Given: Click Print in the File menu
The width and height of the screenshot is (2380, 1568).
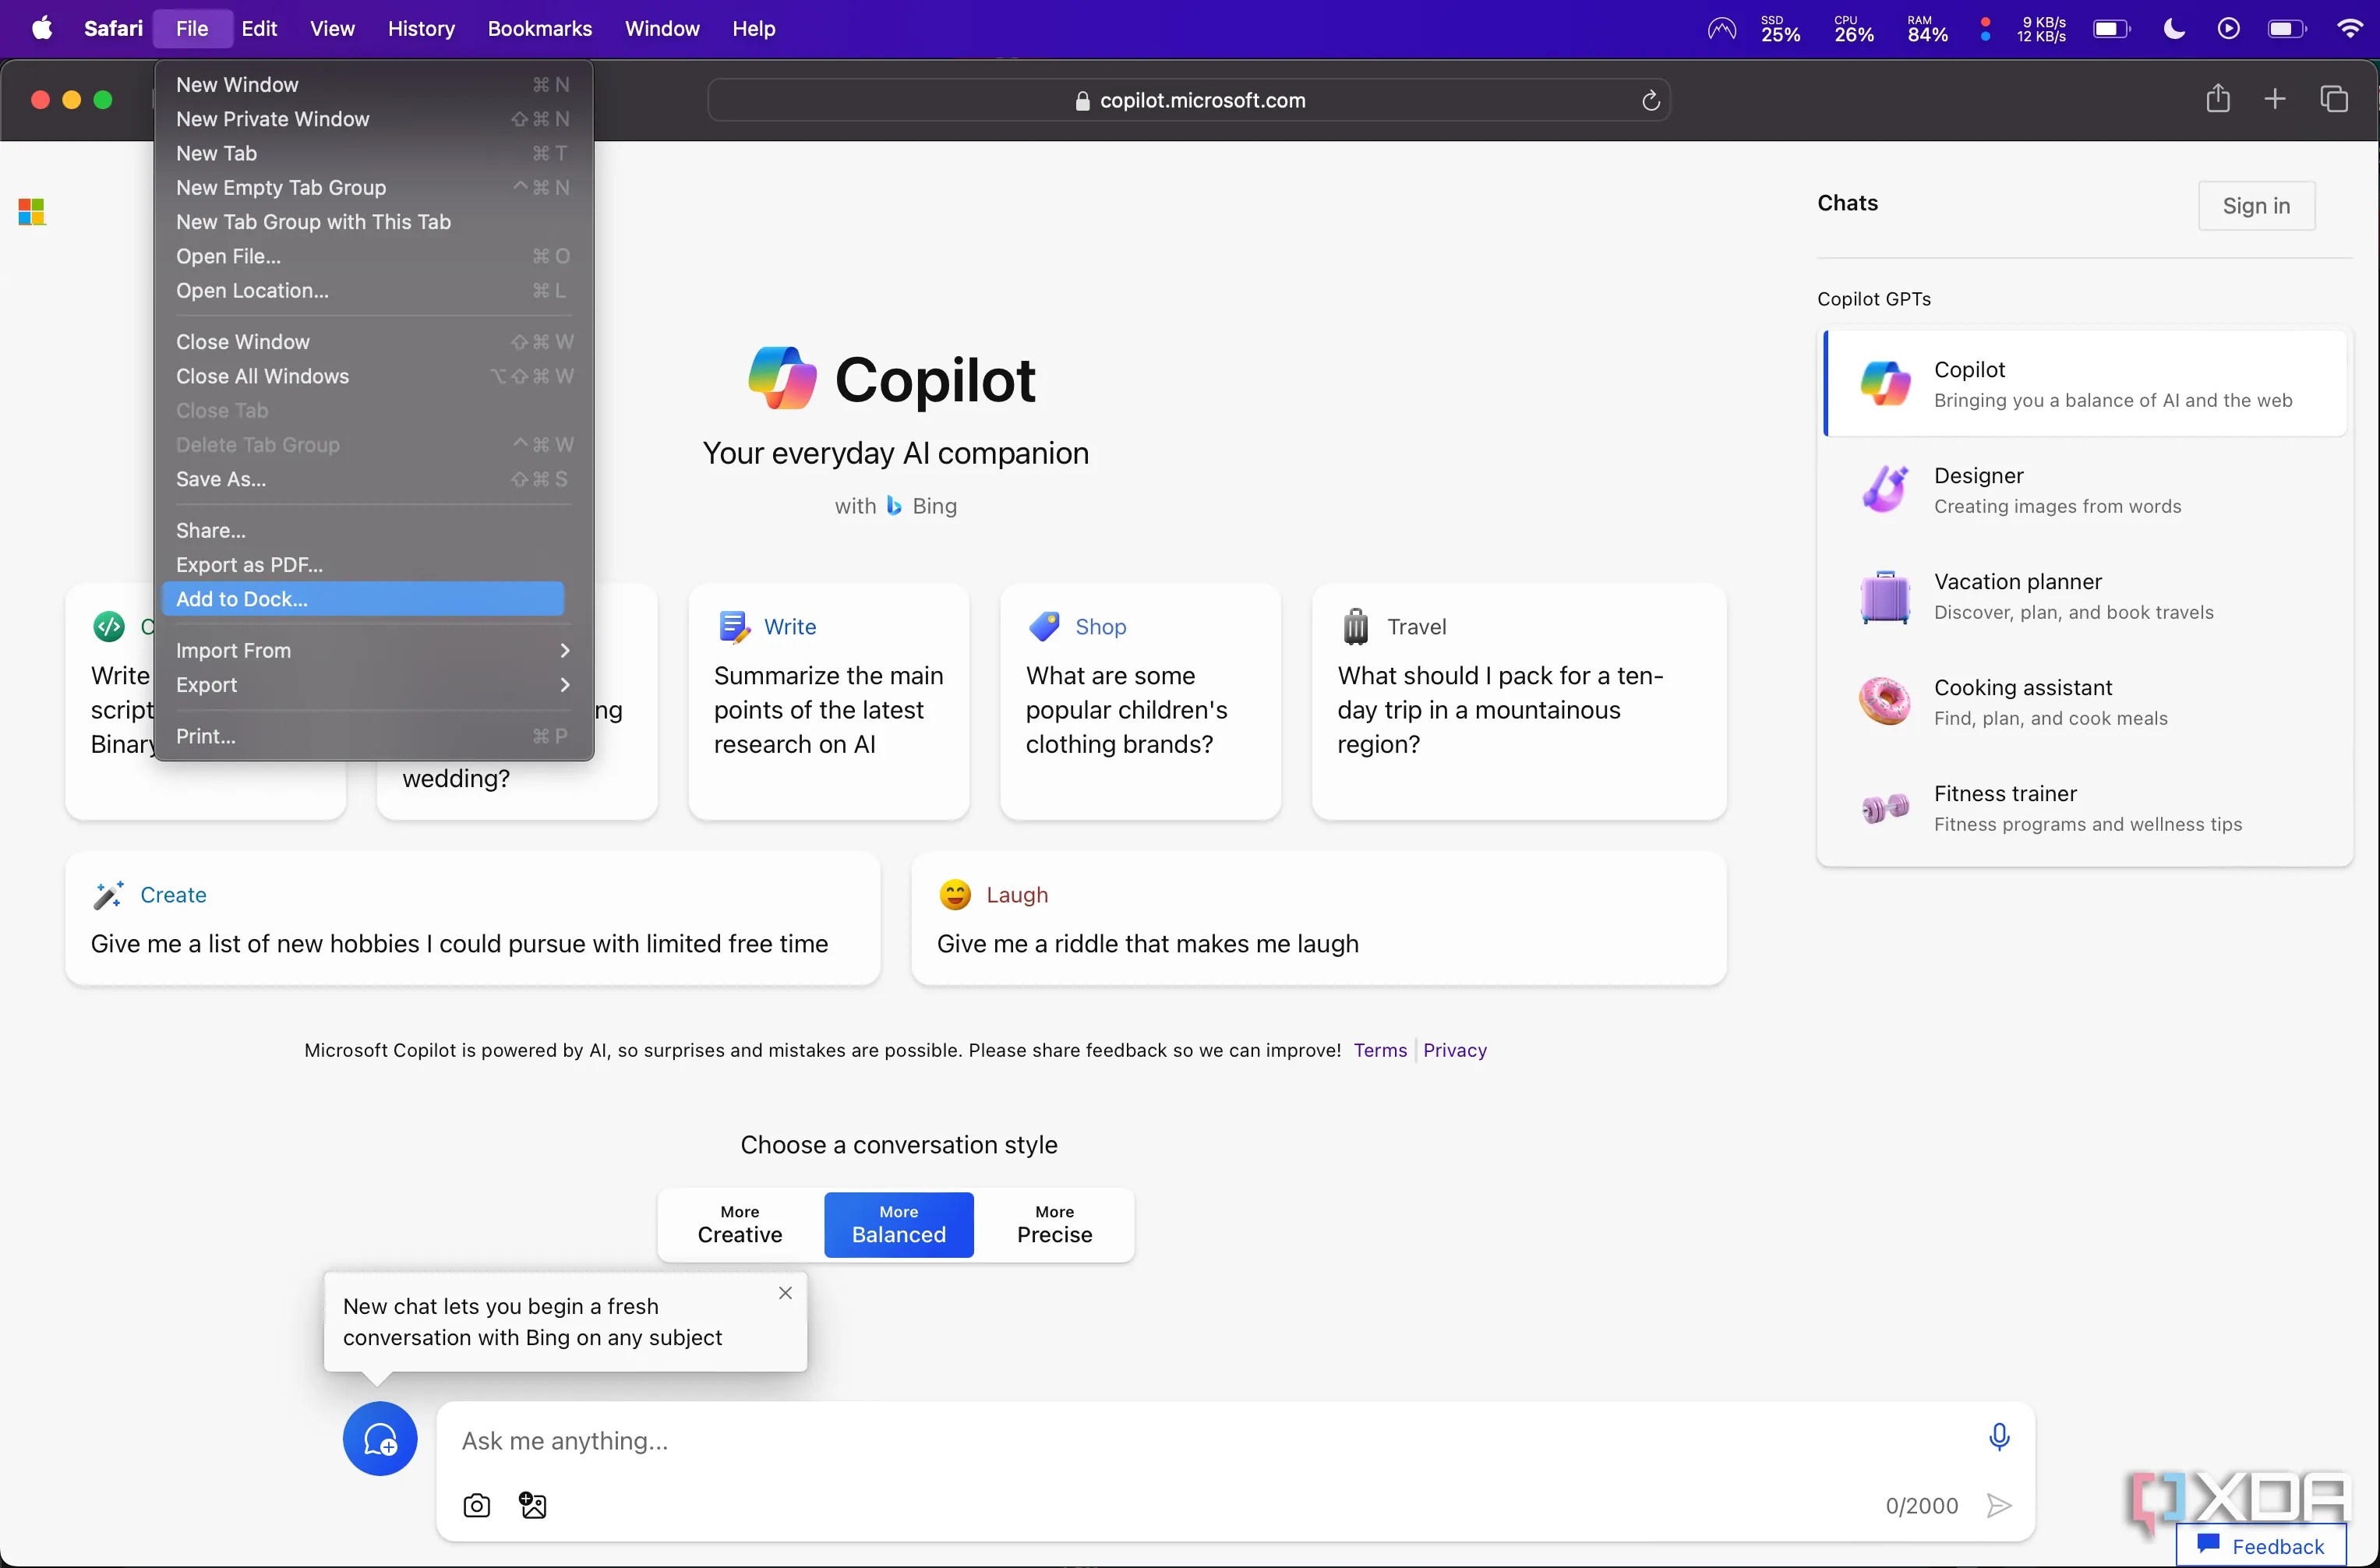Looking at the screenshot, I should (x=374, y=736).
